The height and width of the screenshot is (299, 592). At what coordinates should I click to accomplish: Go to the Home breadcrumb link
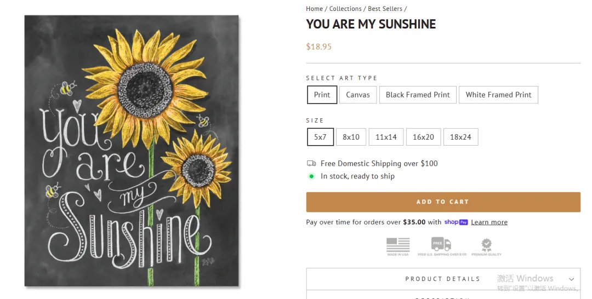coord(315,9)
